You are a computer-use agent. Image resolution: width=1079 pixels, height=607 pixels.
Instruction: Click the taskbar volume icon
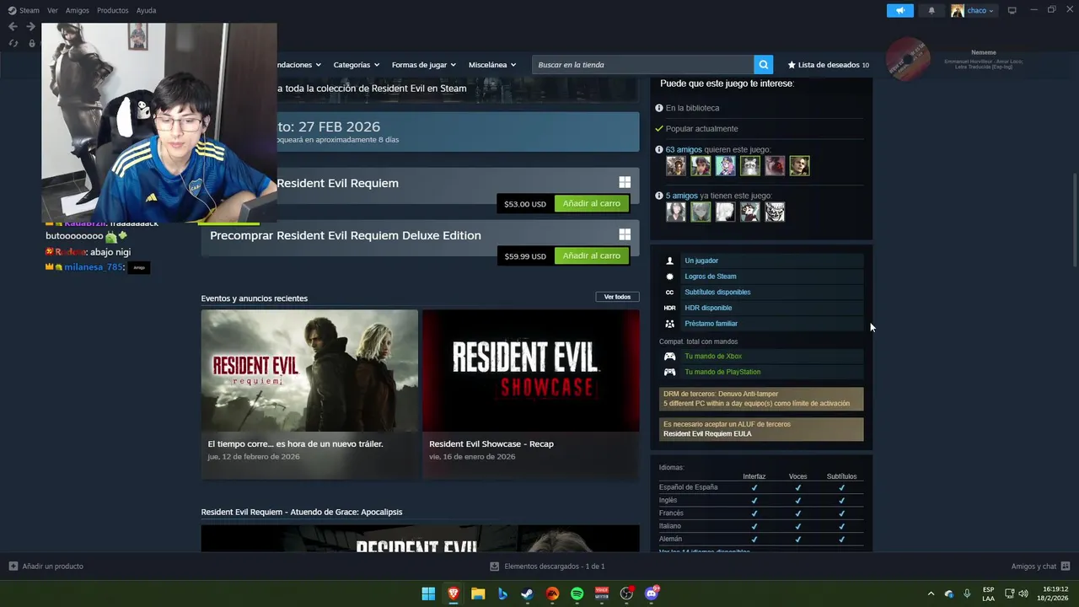(1023, 594)
